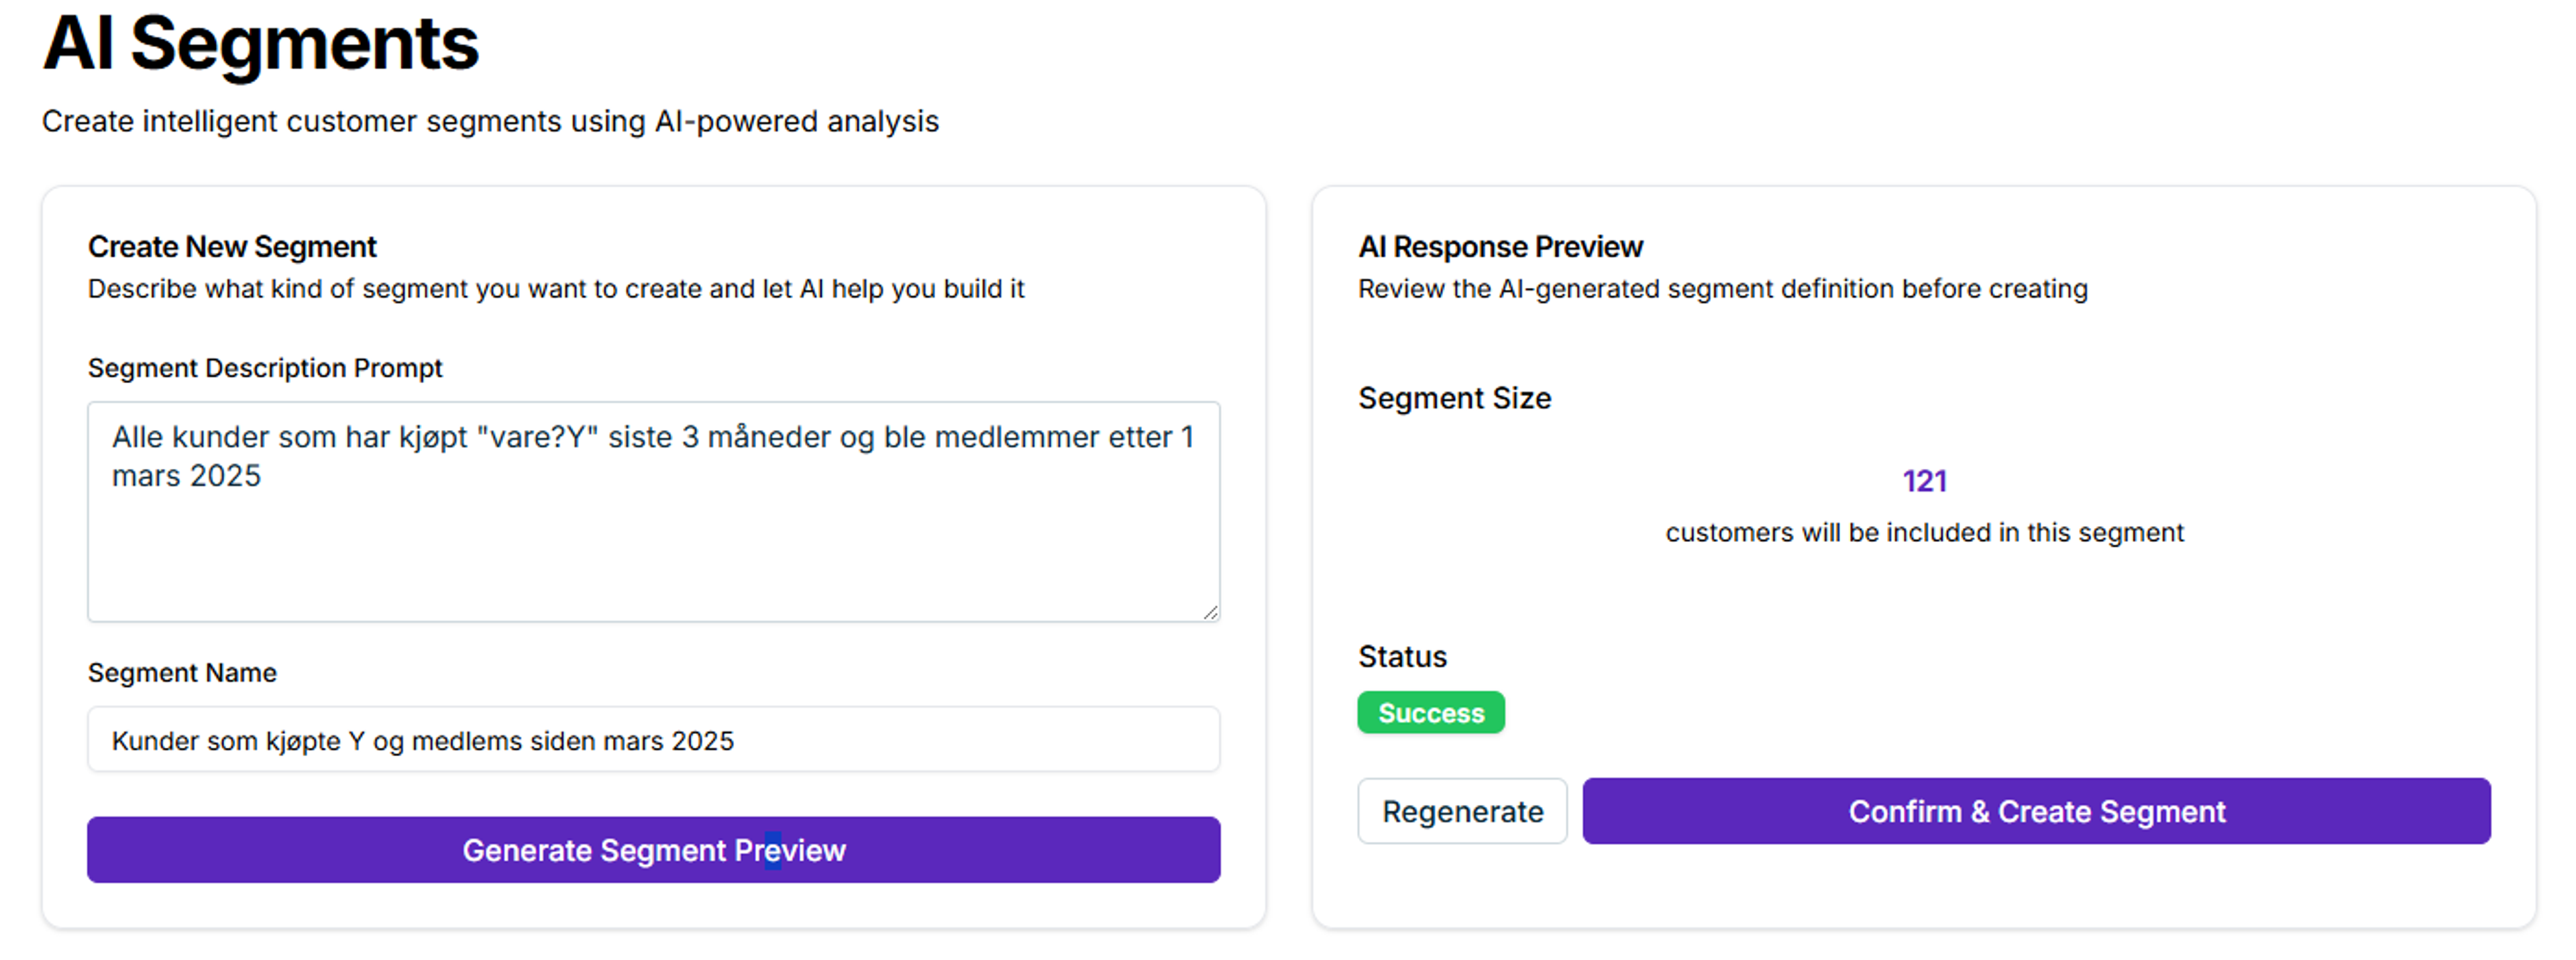Click the "Create intelligent customer segments" subtitle
The height and width of the screenshot is (960, 2576).
490,121
